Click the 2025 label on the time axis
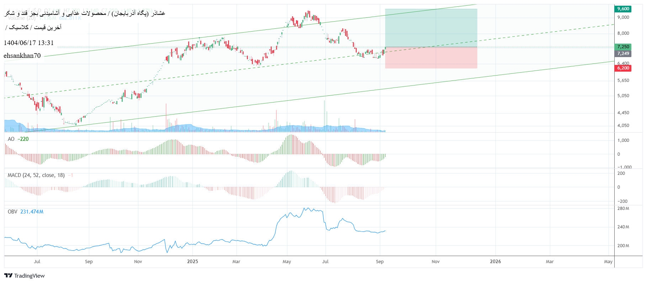The image size is (647, 283). [x=192, y=262]
